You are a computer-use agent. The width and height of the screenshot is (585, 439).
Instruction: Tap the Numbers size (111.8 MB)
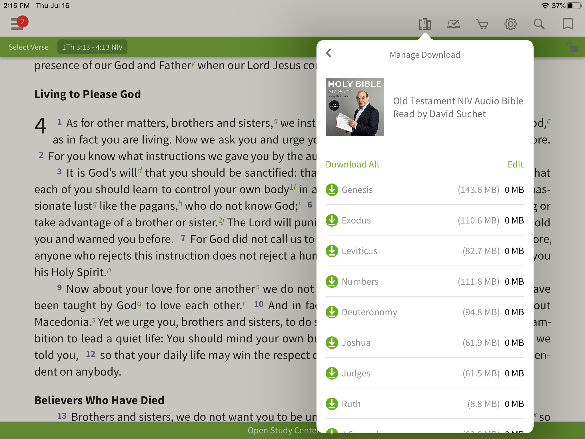478,282
